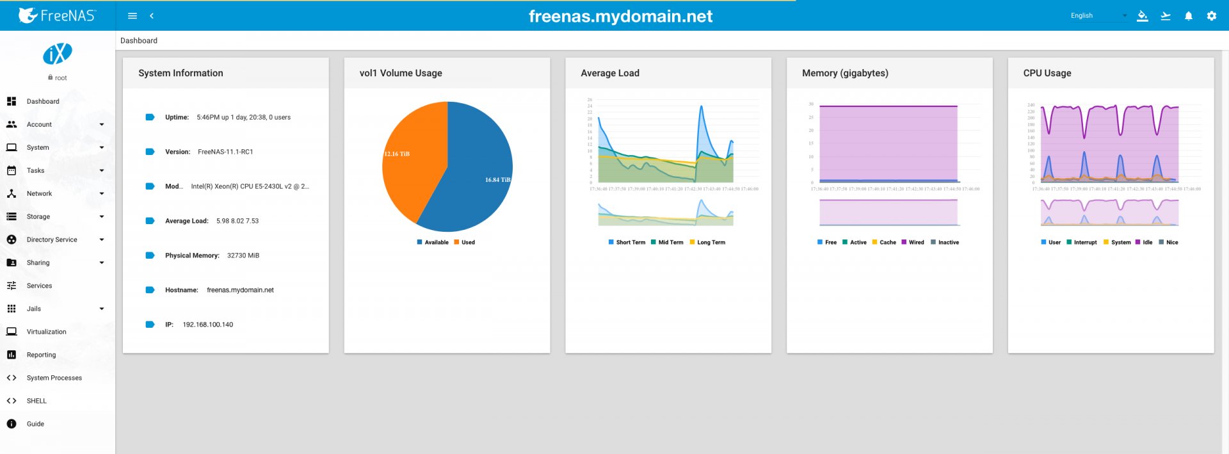Click Average Load chart range subchart

tap(666, 213)
